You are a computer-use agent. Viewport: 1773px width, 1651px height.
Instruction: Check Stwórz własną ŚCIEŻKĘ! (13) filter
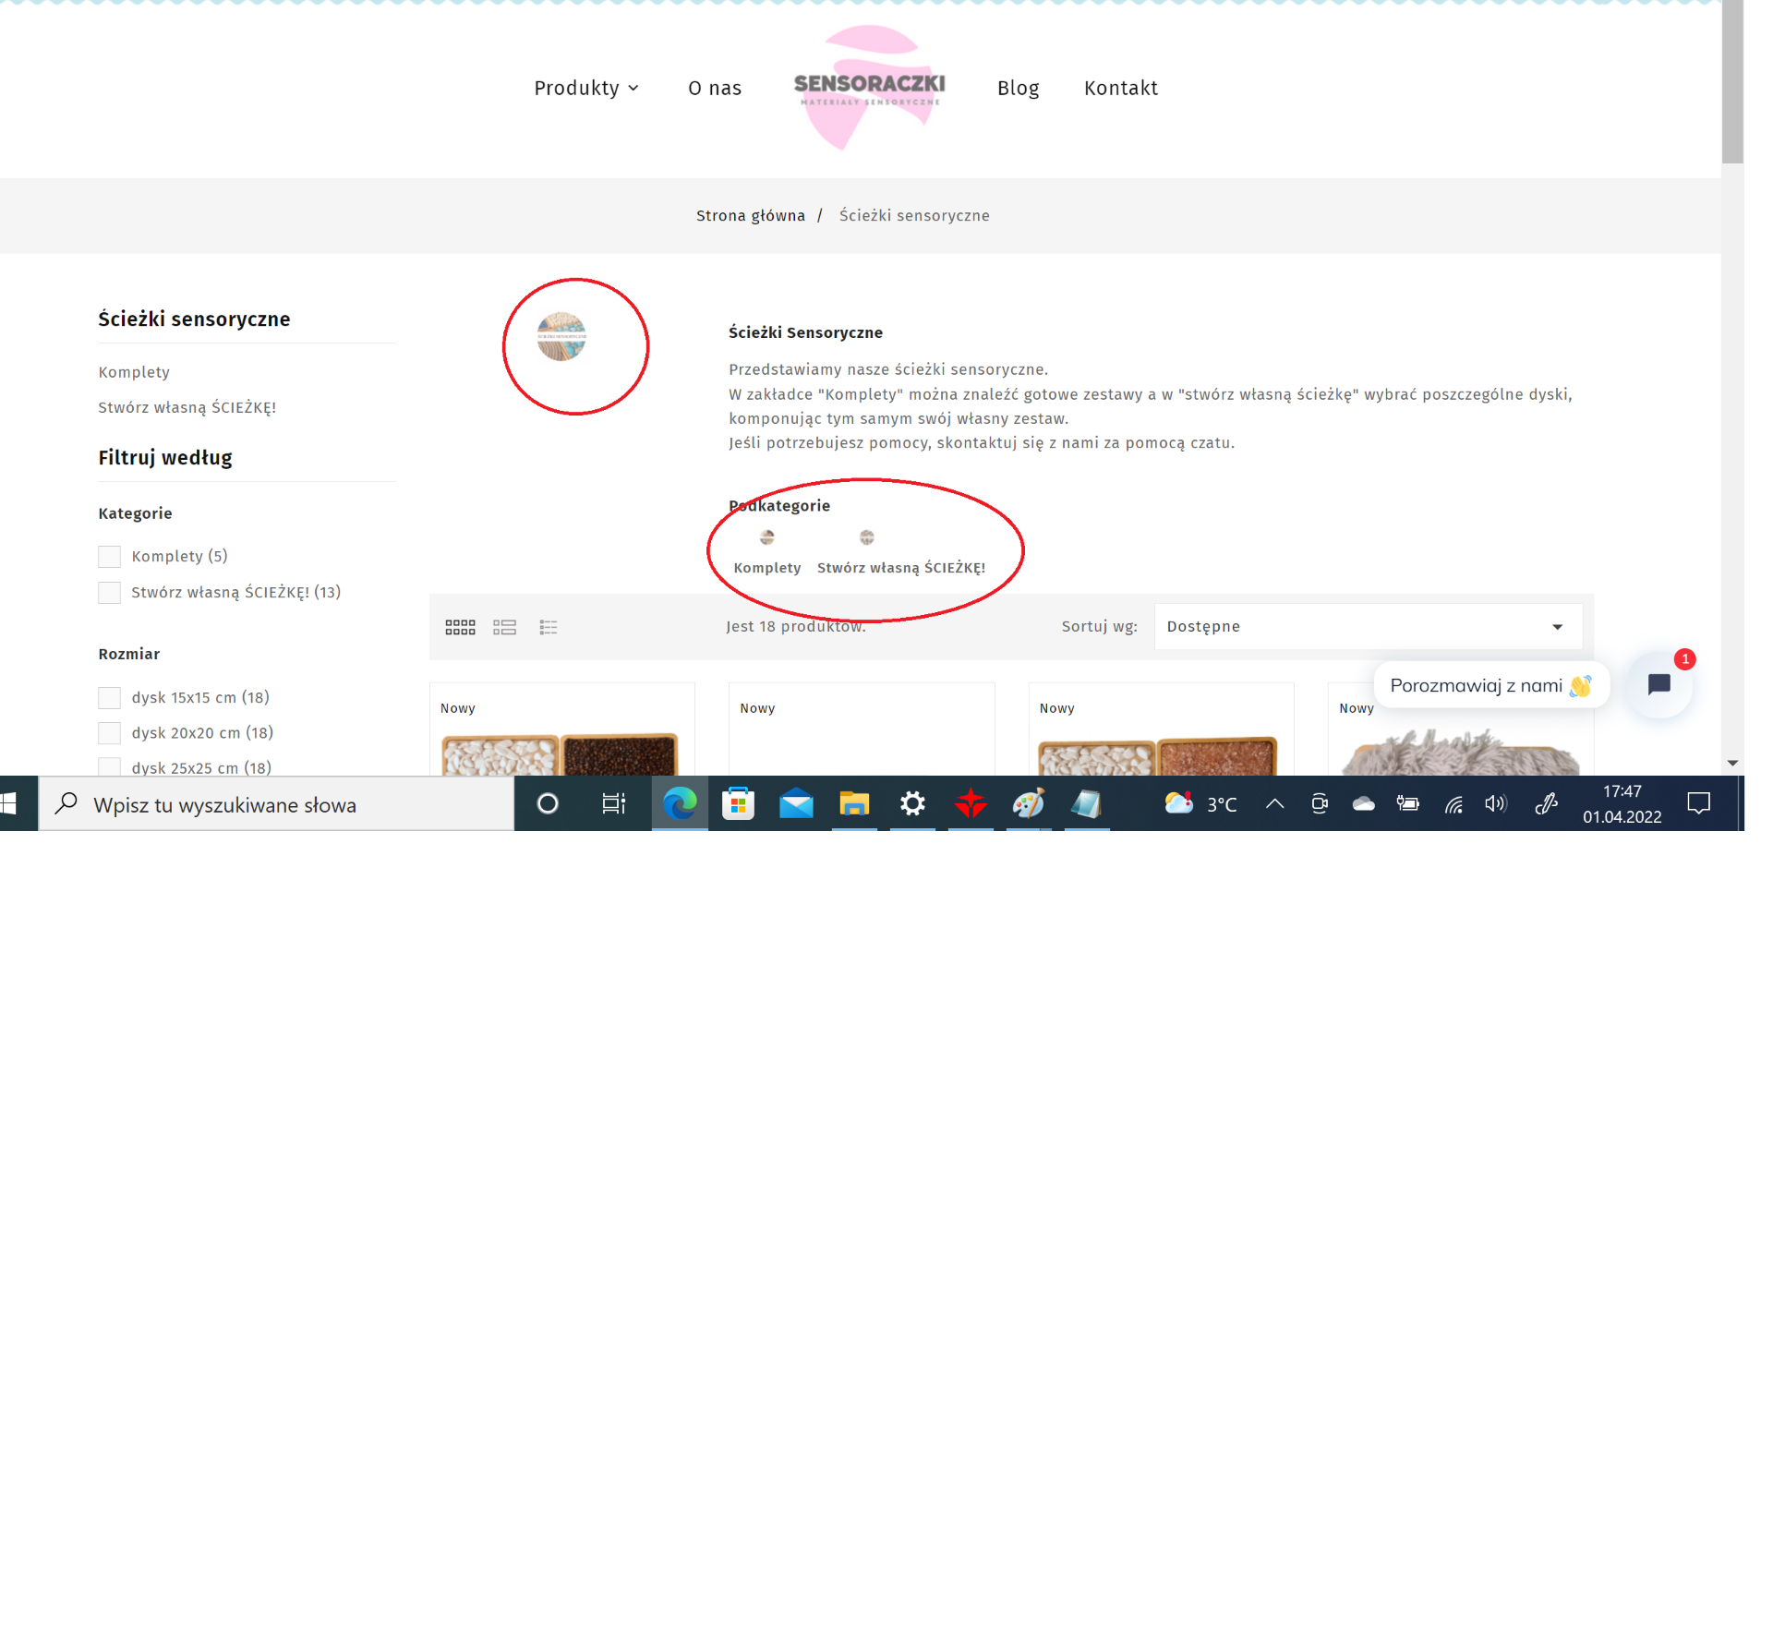point(110,593)
